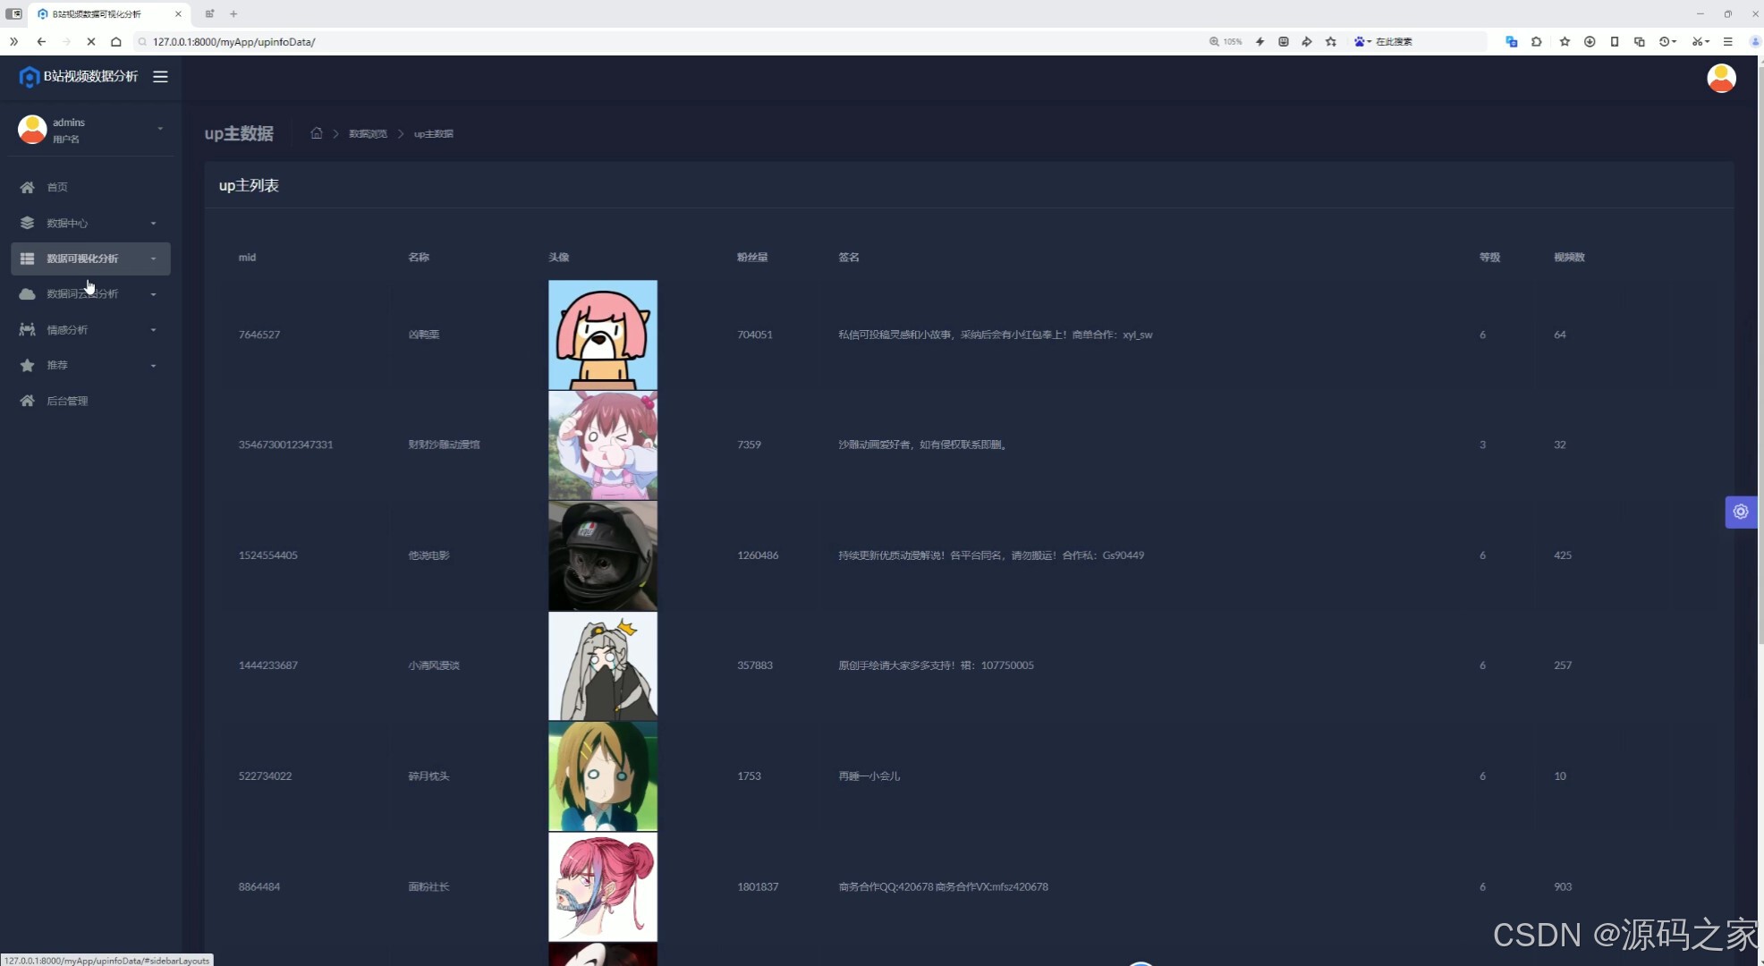Click the breadcrumb home icon
Viewport: 1764px width, 966px height.
316,133
